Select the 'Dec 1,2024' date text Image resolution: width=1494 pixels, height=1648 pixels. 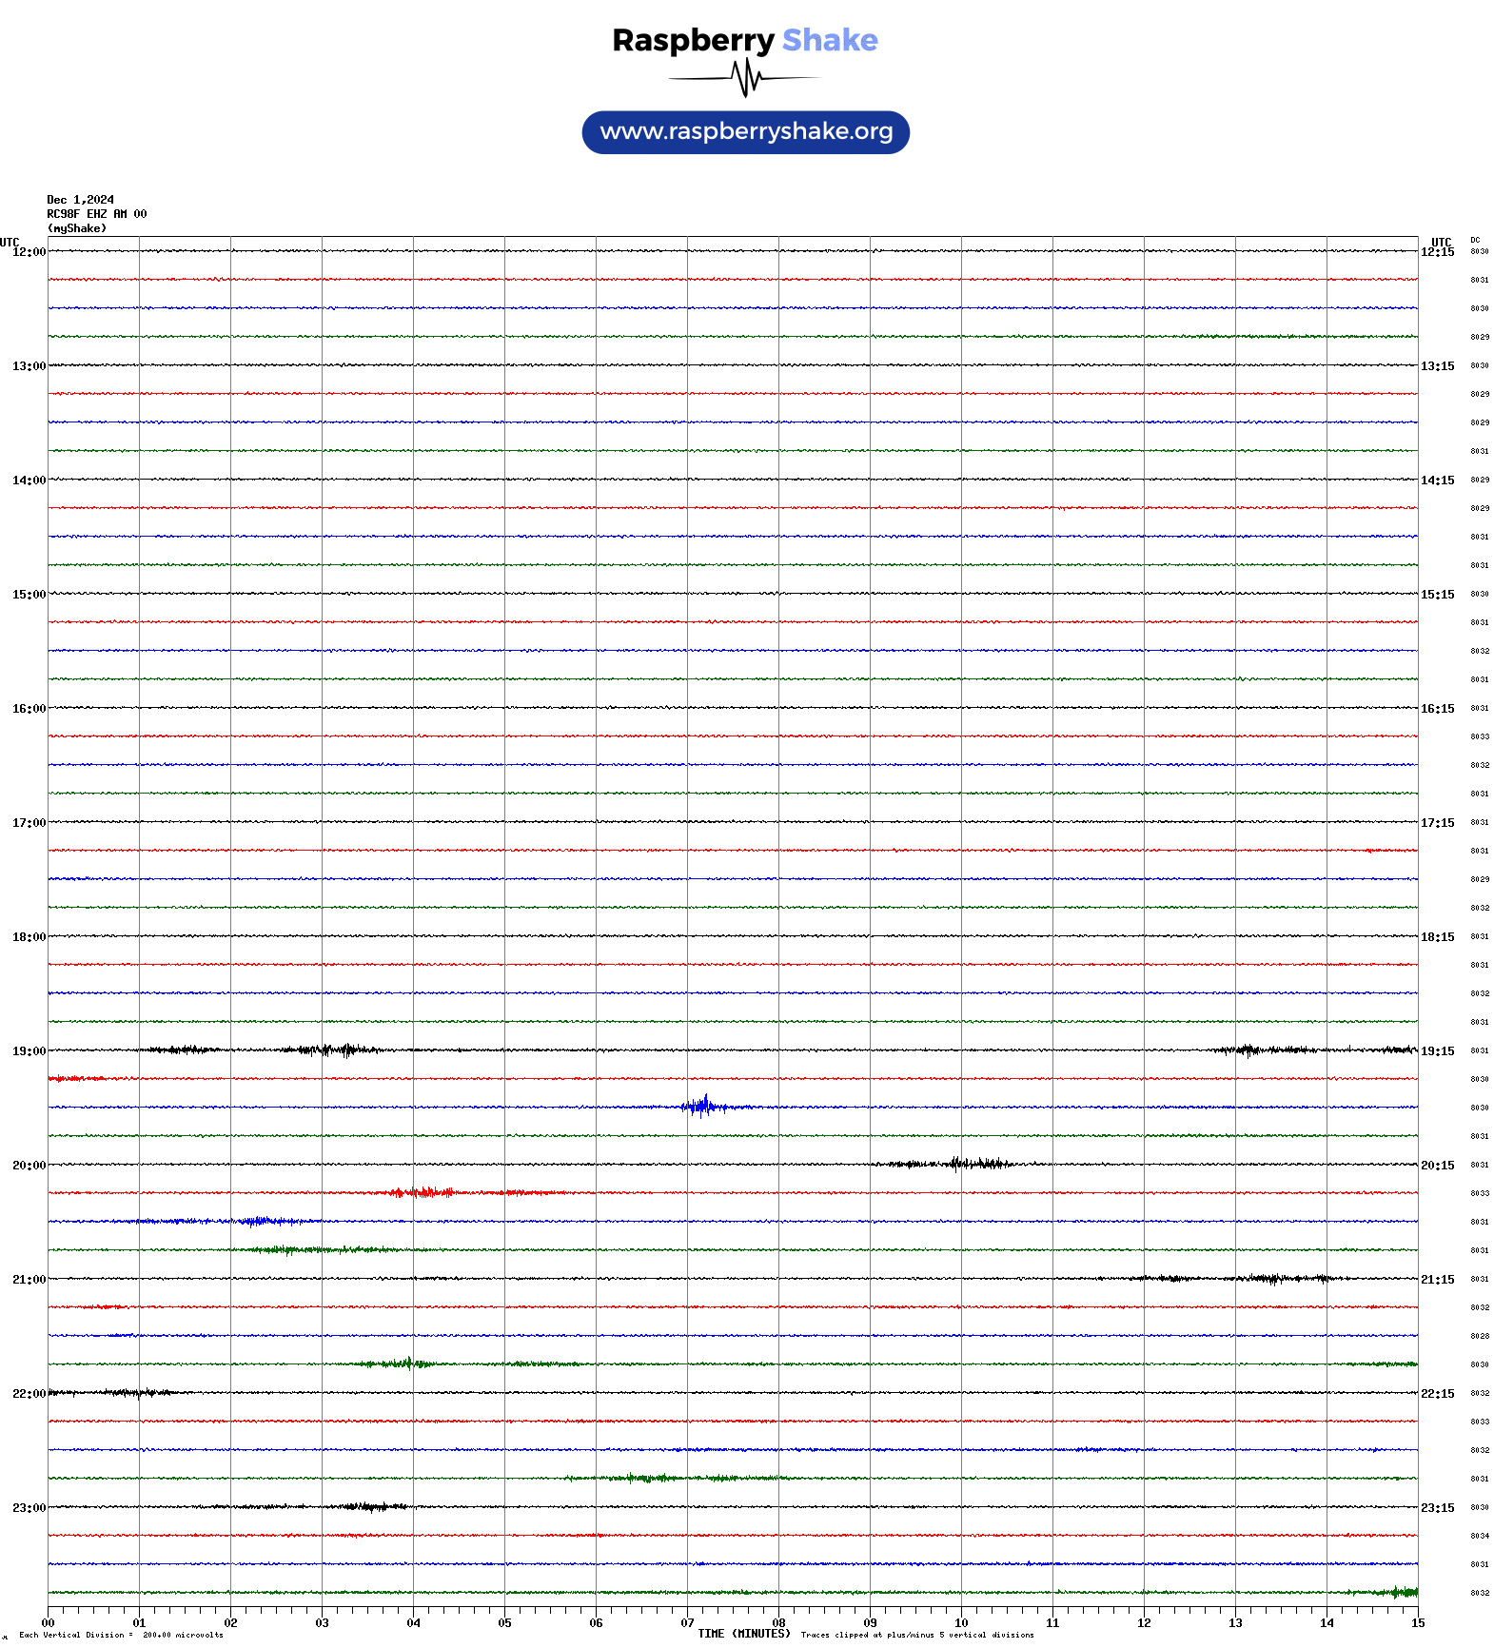click(x=81, y=200)
